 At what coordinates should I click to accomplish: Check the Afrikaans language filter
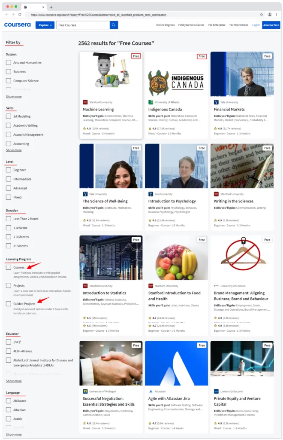[x=9, y=401]
